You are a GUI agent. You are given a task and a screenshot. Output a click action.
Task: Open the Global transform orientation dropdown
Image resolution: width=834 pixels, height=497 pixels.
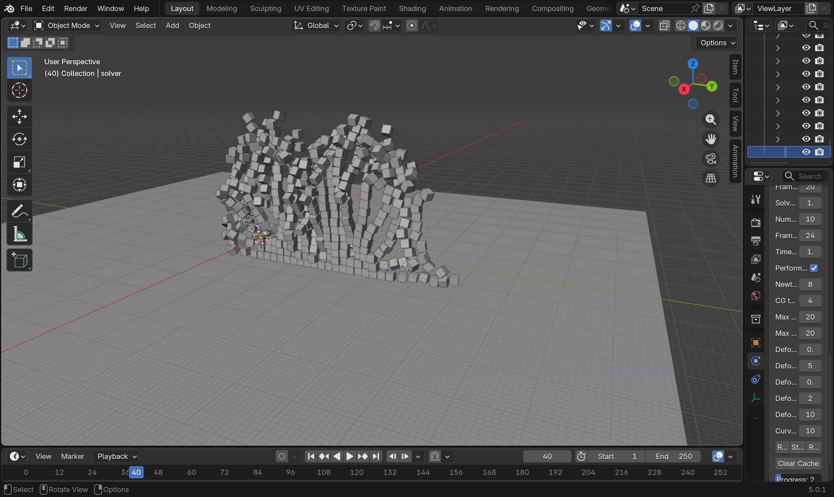point(316,25)
